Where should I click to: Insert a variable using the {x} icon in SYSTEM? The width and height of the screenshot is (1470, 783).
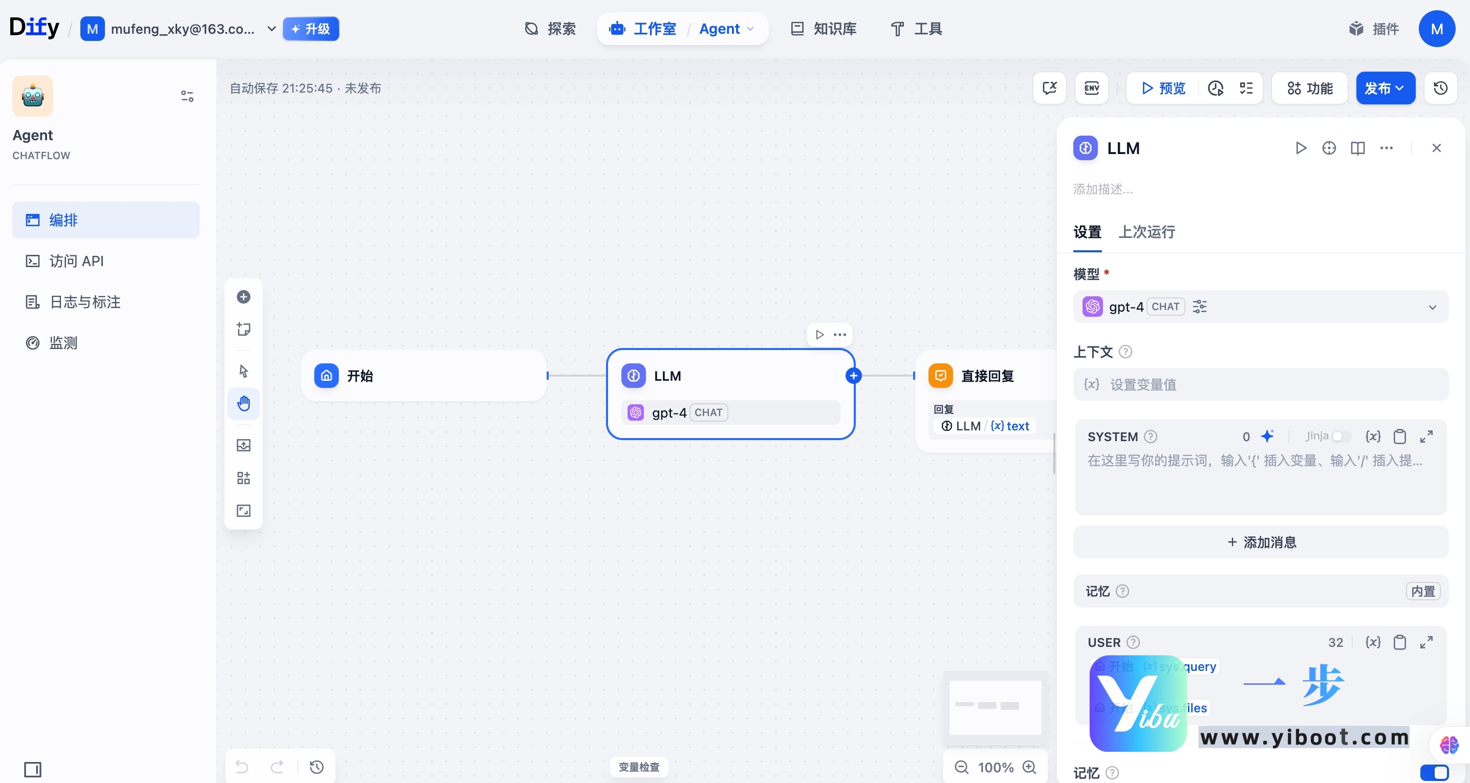1374,436
